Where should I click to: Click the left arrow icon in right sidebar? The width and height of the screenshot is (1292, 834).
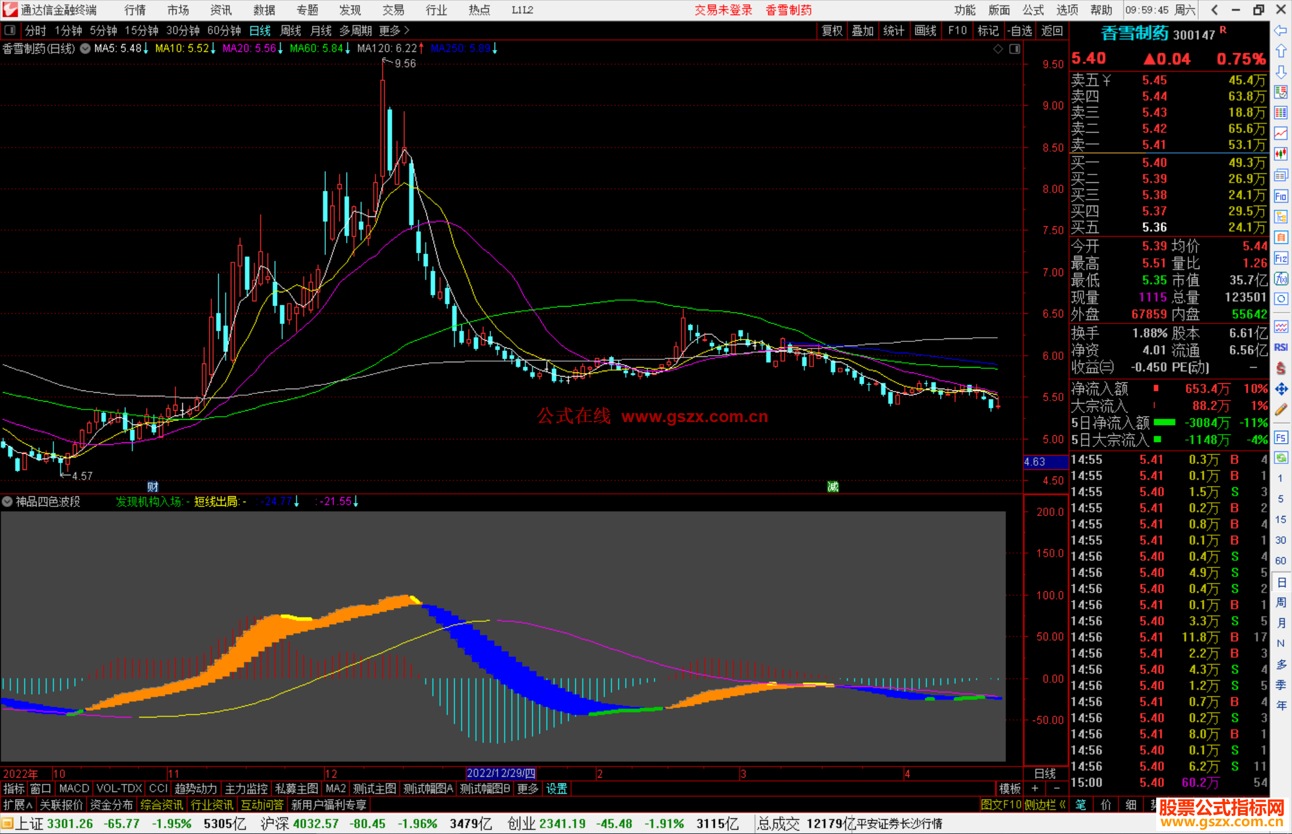coord(1281,30)
